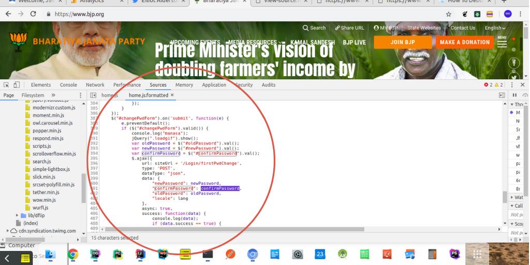Screen dimensions: 530x265
Task: Open the UPCOMING EVENTS menu item
Action: (x=195, y=42)
